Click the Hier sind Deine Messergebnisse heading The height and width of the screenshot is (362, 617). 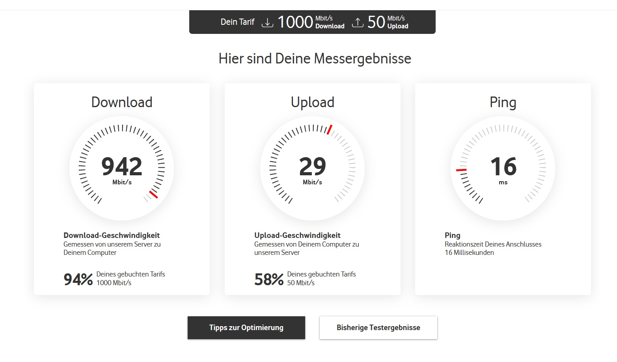[x=315, y=58]
